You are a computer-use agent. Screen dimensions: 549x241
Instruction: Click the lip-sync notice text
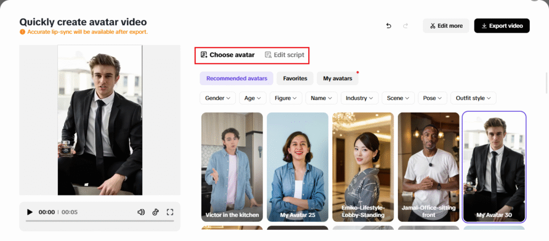(87, 32)
